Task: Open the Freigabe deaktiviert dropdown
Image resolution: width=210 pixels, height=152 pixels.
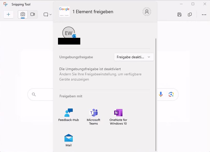Action: click(x=134, y=57)
